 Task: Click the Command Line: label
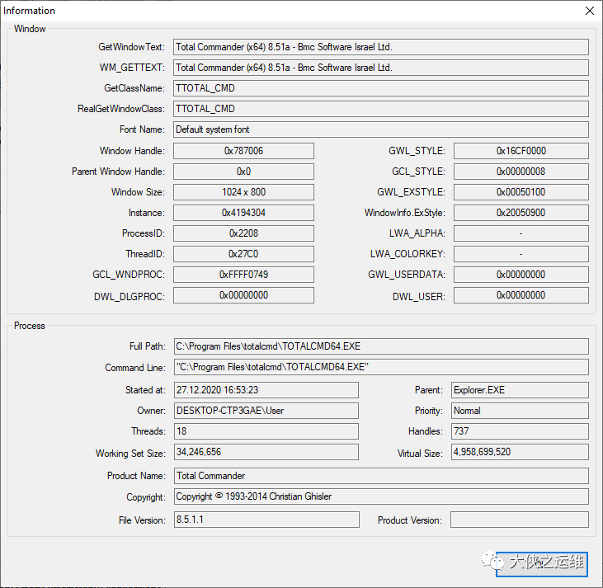135,368
